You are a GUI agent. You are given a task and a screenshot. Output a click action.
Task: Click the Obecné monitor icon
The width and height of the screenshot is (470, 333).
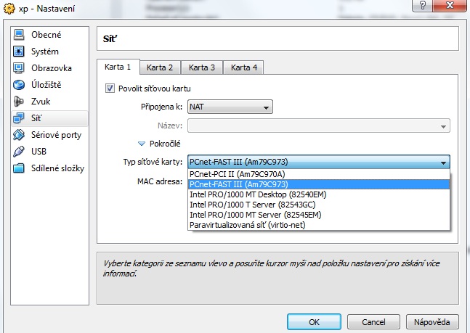(x=19, y=35)
